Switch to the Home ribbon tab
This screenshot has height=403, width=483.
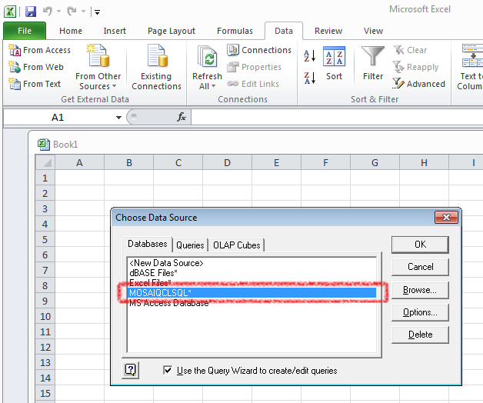pos(71,31)
